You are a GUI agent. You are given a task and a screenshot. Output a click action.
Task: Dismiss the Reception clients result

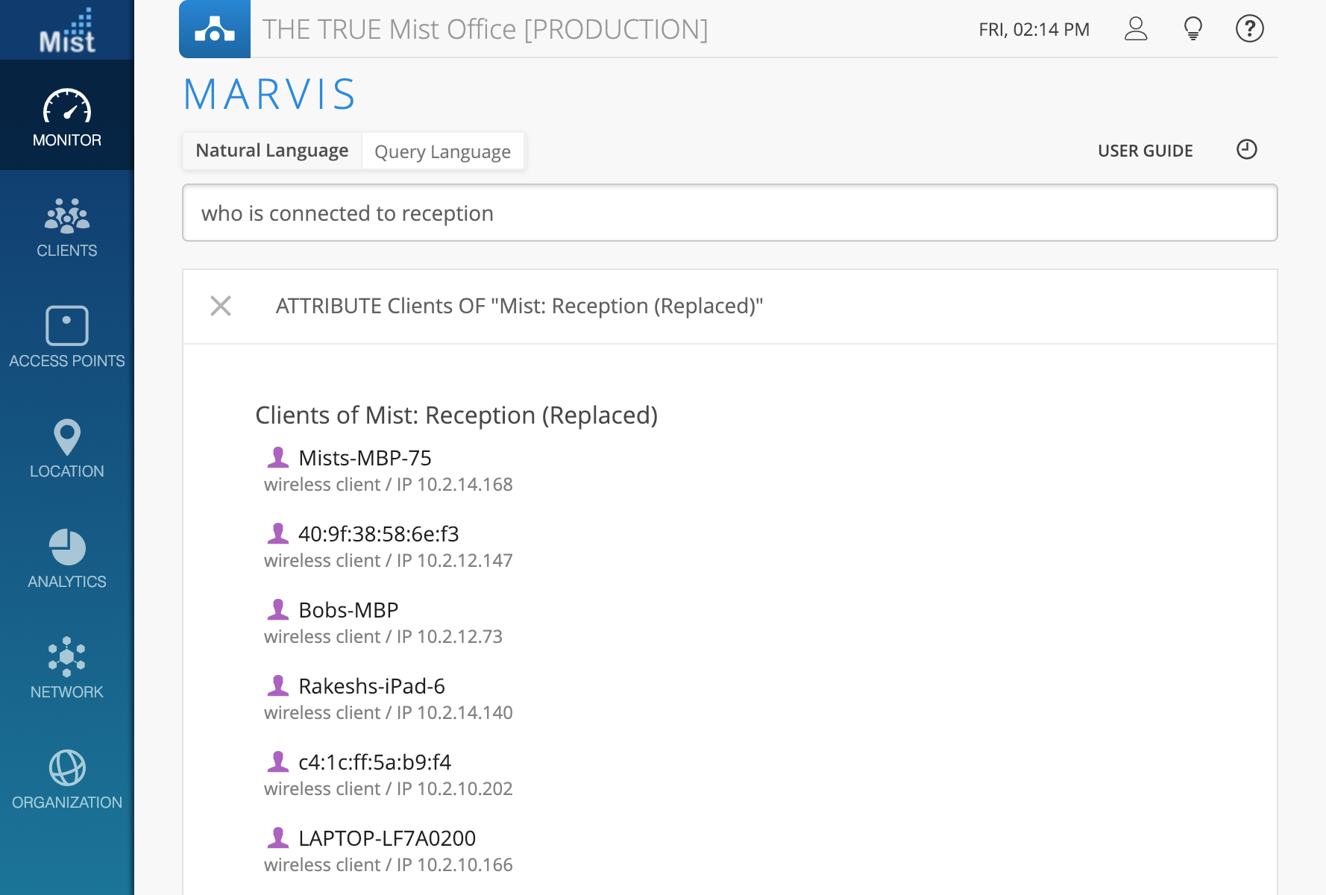(221, 306)
